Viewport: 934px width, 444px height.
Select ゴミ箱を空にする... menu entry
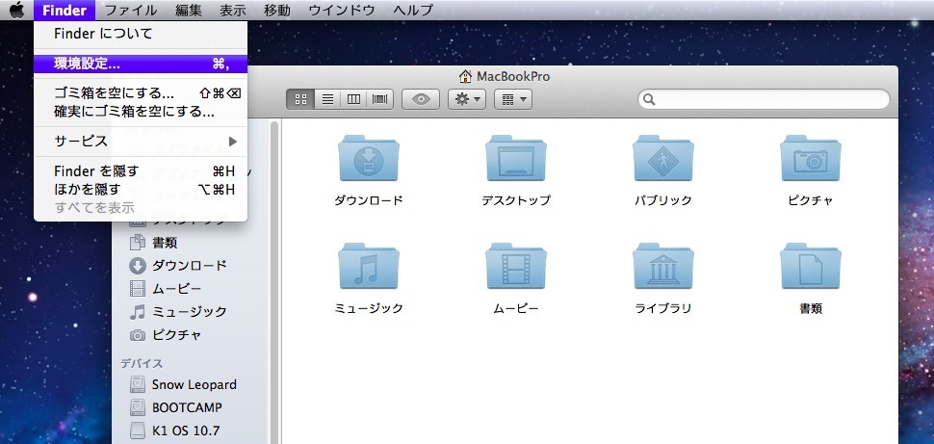click(114, 93)
